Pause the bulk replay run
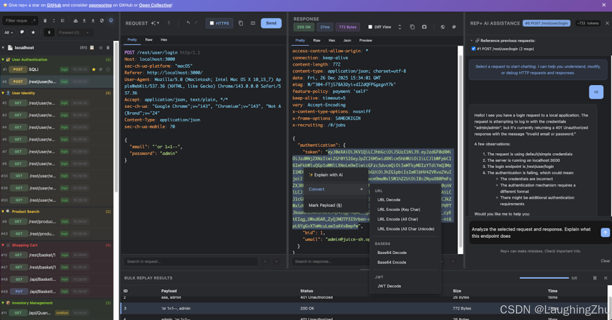The width and height of the screenshot is (612, 320). pyautogui.click(x=595, y=278)
